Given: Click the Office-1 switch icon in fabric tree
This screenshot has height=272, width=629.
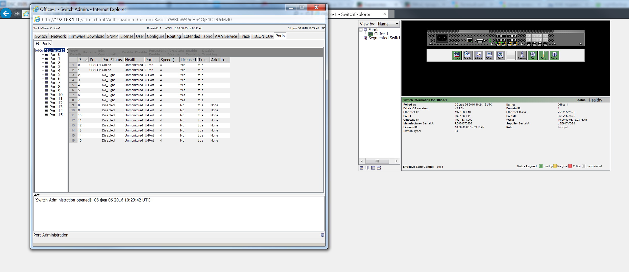Looking at the screenshot, I should pyautogui.click(x=371, y=34).
